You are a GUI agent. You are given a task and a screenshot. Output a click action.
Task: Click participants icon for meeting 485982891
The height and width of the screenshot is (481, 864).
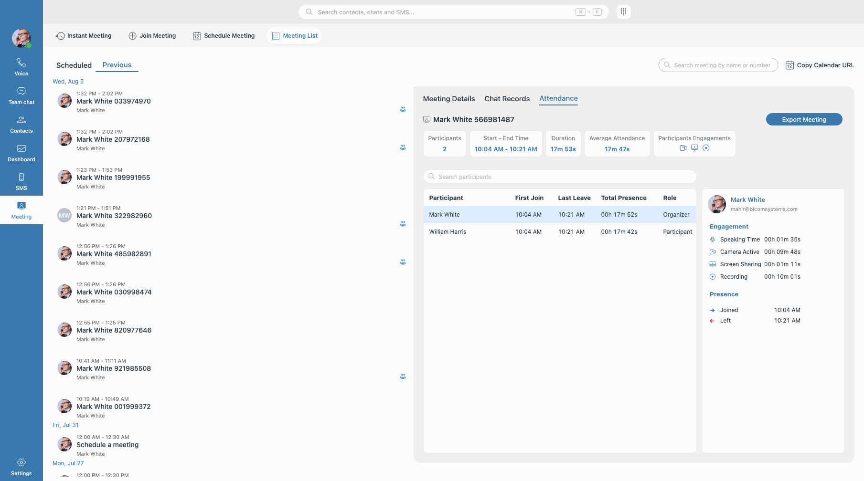(x=403, y=262)
